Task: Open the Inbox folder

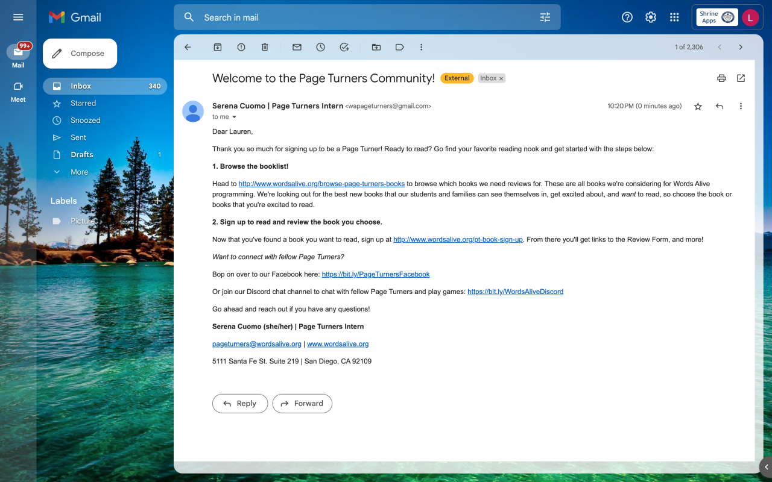Action: (105, 86)
